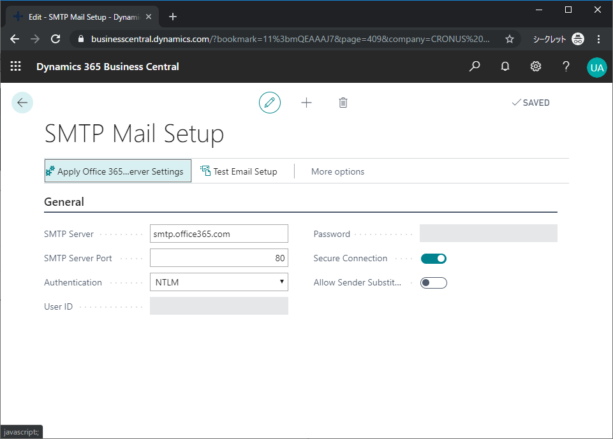Click Dynamics 365 Business Central title
Image resolution: width=613 pixels, height=439 pixels.
pos(108,67)
